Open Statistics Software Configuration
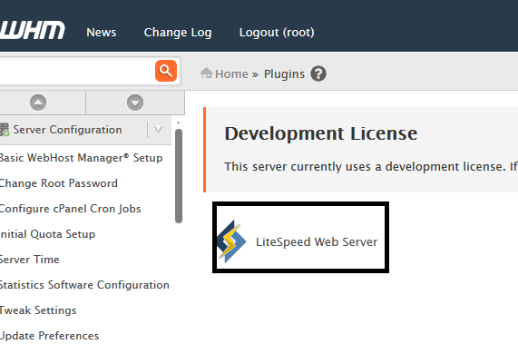 coord(84,285)
